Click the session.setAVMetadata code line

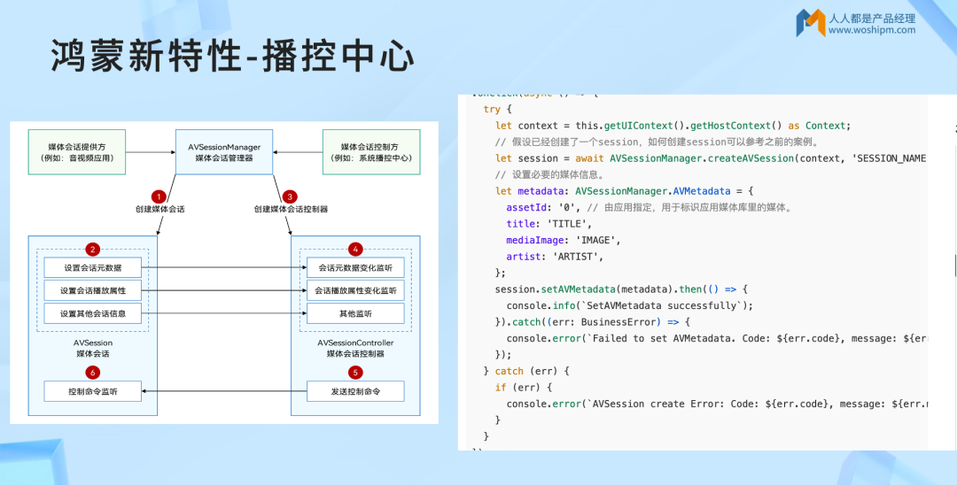pos(621,289)
